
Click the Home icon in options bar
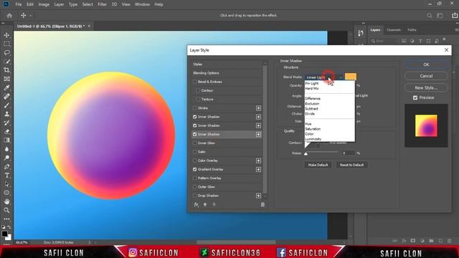click(9, 16)
